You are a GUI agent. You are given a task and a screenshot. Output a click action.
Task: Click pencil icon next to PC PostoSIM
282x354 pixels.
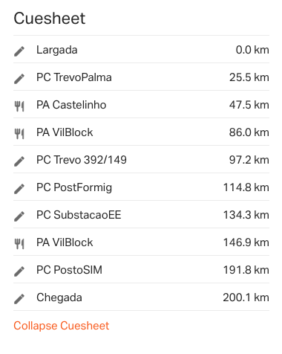point(19,271)
